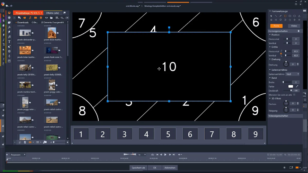Open the fx effects sidebar category

(9, 27)
